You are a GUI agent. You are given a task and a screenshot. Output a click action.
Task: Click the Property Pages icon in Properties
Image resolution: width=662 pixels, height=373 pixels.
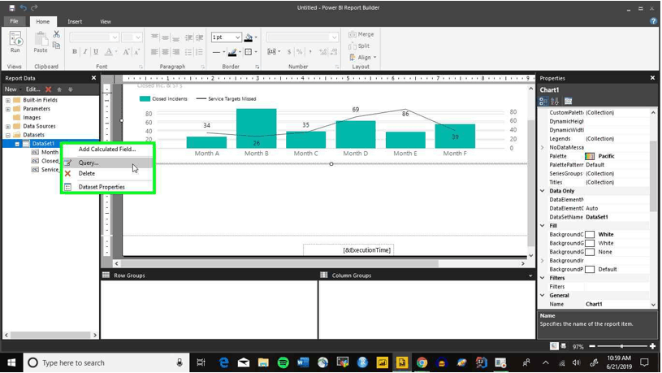(x=569, y=101)
